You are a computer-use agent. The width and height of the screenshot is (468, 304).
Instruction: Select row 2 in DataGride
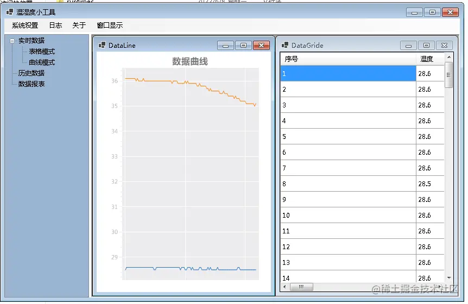[362, 89]
